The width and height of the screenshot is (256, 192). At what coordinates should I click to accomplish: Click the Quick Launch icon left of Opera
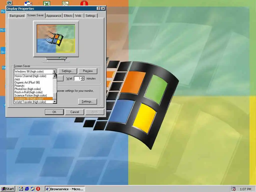tap(32, 189)
